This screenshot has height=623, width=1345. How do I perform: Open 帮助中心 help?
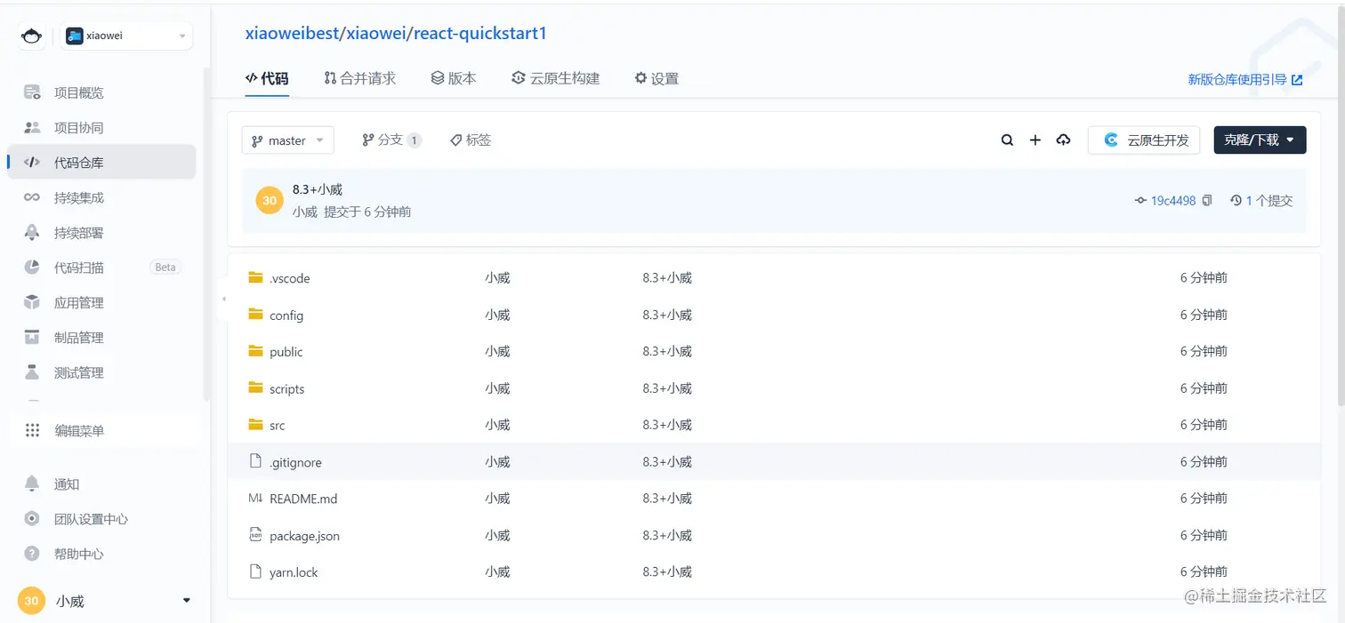(x=101, y=554)
